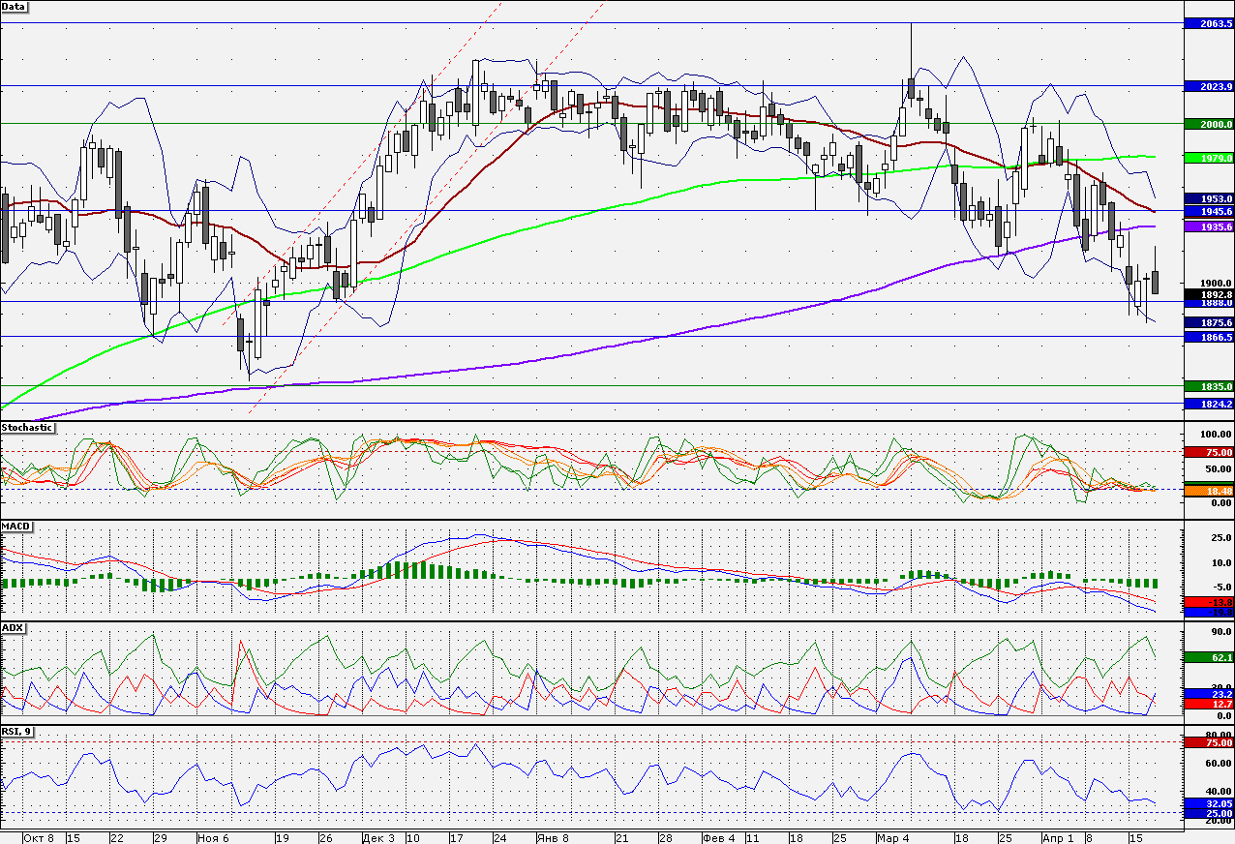Click the 1953.0 price level tag

[x=1209, y=198]
